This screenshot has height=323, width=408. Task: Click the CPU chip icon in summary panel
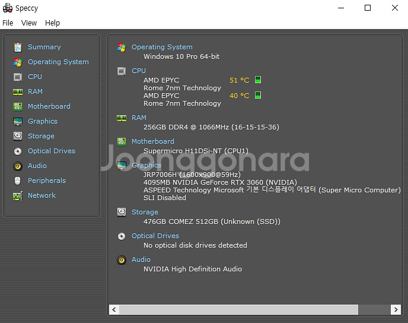(122, 71)
